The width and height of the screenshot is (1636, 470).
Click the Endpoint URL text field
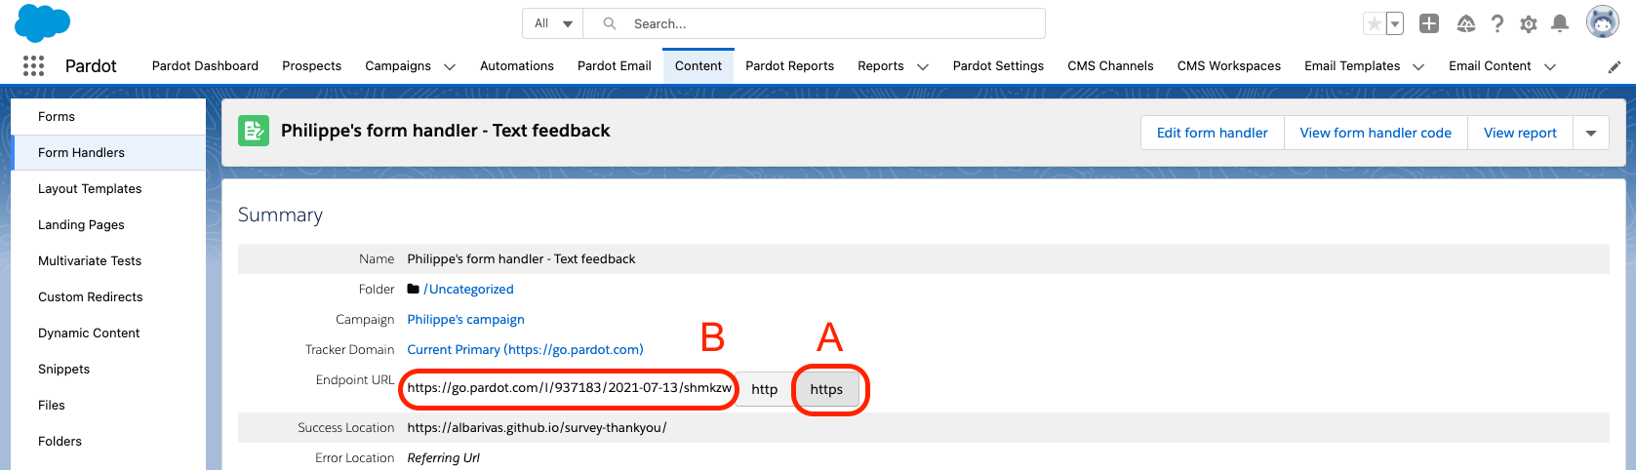[x=569, y=388]
